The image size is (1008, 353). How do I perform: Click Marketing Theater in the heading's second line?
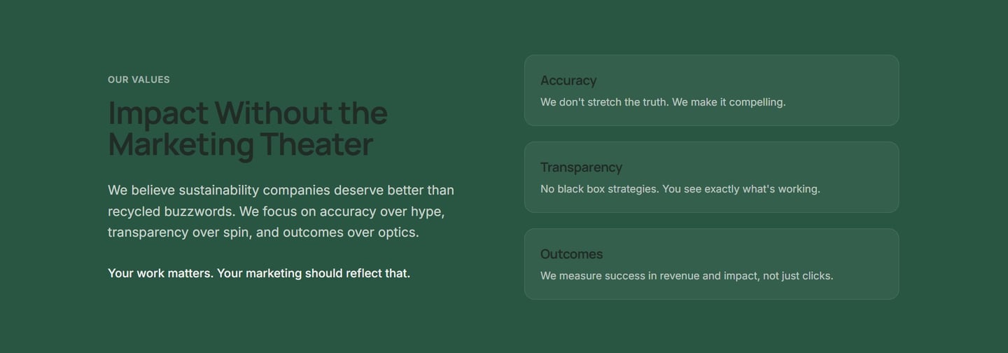pyautogui.click(x=240, y=145)
